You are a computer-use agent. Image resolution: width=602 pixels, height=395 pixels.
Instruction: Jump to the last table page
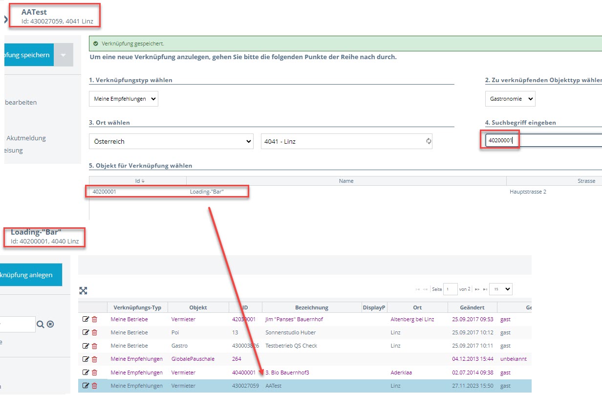point(485,289)
